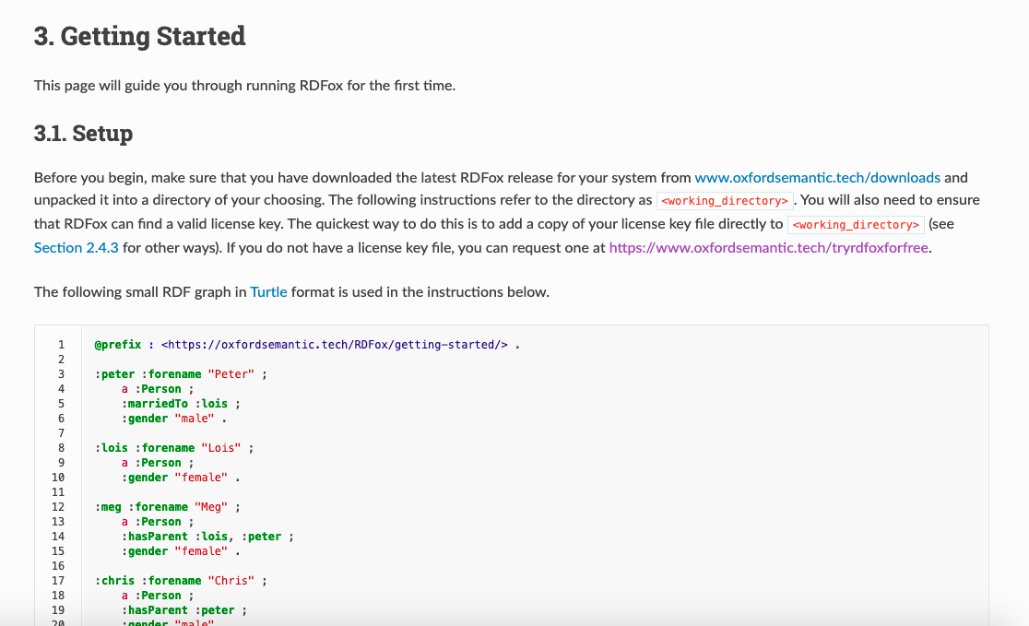
Task: Click the "Lois" string literal in code
Action: coord(221,448)
